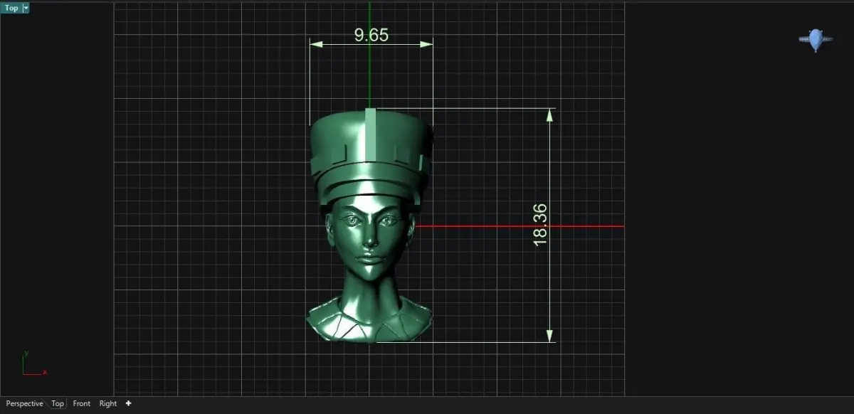Click the blue orientation gizmo icon
Image resolution: width=854 pixels, height=414 pixels.
[x=816, y=40]
